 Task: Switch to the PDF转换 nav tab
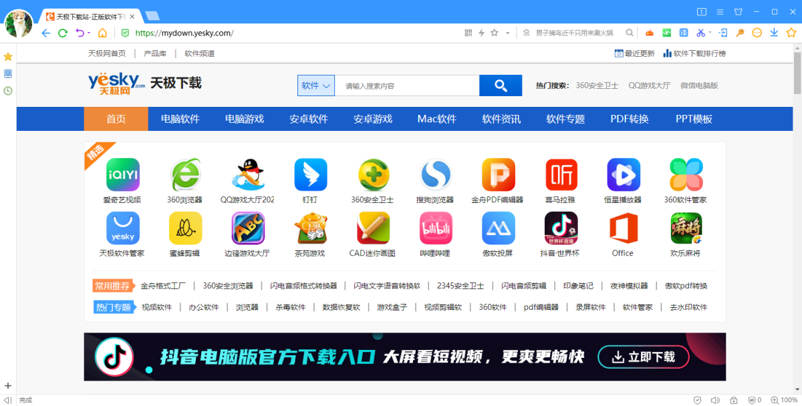point(630,119)
